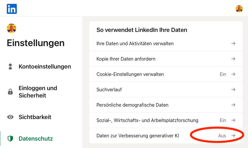Expand the Suchverlauf row arrow
This screenshot has width=248, height=148.
pyautogui.click(x=233, y=90)
